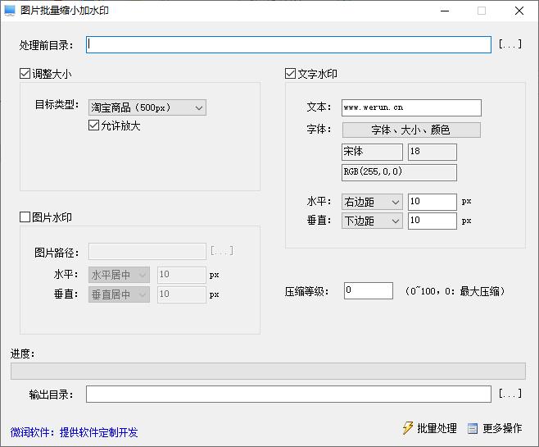Click the 宋体 font name field
This screenshot has width=539, height=447.
[372, 152]
